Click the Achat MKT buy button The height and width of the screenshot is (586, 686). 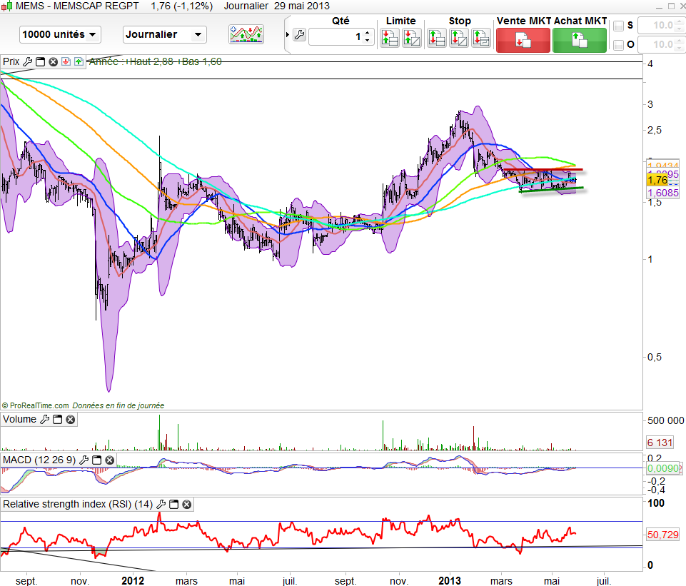click(x=579, y=40)
